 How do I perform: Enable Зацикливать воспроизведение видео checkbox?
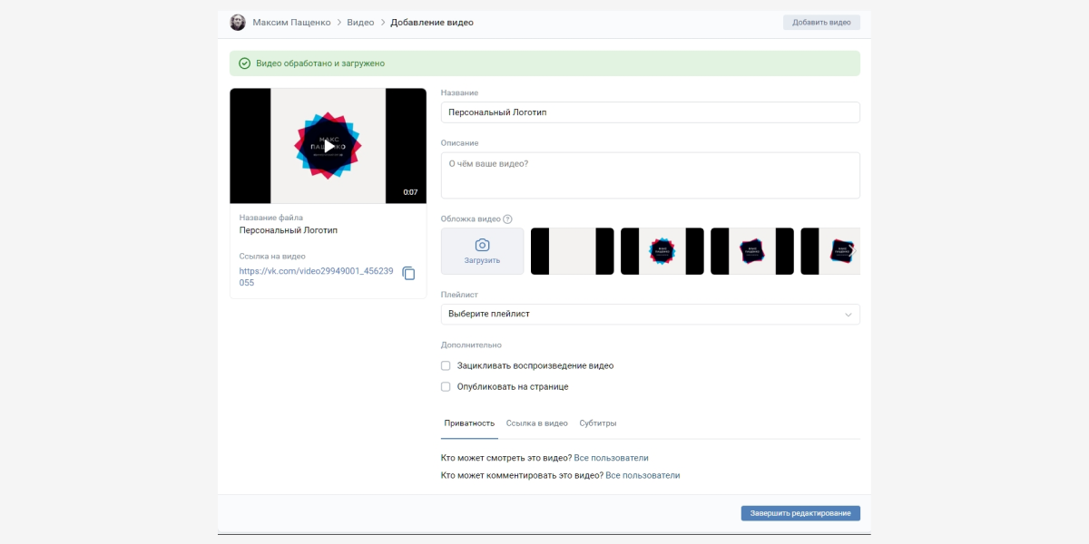click(x=446, y=366)
